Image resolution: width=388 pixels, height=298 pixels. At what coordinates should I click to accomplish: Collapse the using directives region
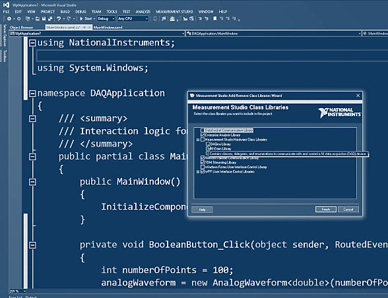pyautogui.click(x=32, y=43)
